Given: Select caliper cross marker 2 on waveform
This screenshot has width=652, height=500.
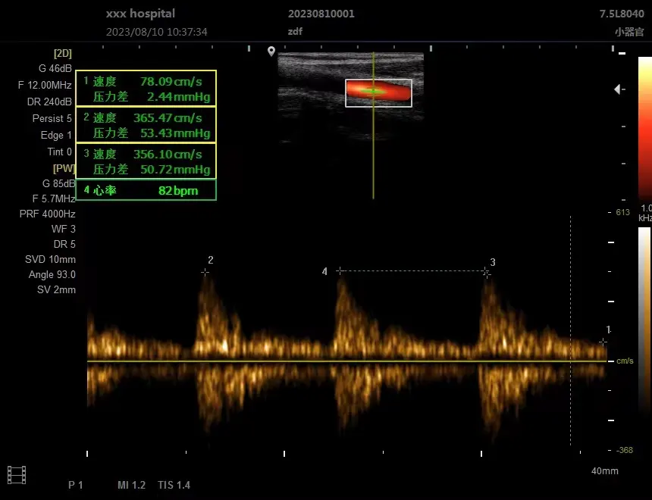Looking at the screenshot, I should click(205, 271).
